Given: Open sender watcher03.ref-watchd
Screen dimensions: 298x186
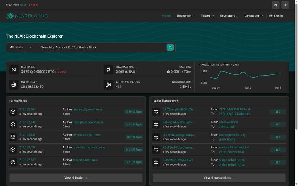Looking at the screenshot, I should (x=234, y=147).
